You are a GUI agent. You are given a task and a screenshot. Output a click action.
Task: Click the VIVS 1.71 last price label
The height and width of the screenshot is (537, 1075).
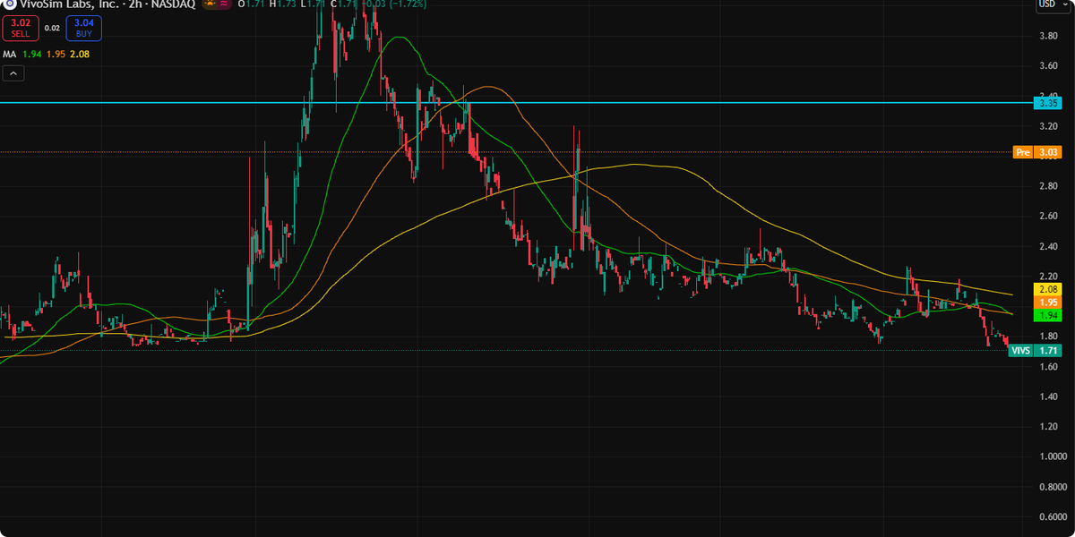(1035, 351)
